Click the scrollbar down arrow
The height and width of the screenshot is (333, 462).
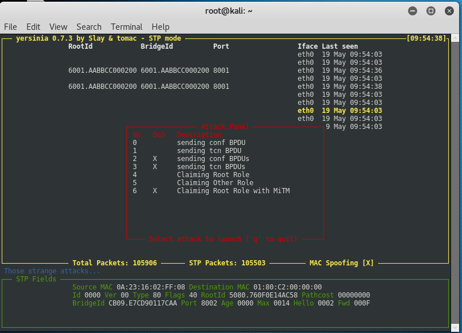[x=455, y=327]
